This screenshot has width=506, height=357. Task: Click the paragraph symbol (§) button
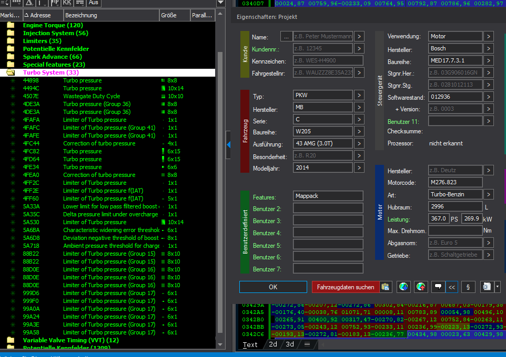(x=468, y=287)
